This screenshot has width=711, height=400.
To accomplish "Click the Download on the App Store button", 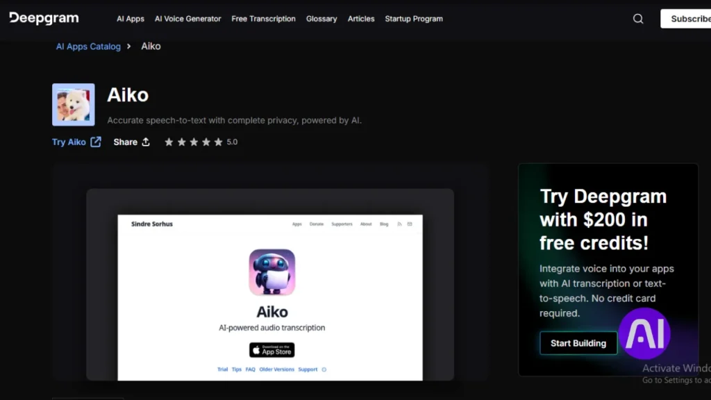I will pyautogui.click(x=271, y=350).
